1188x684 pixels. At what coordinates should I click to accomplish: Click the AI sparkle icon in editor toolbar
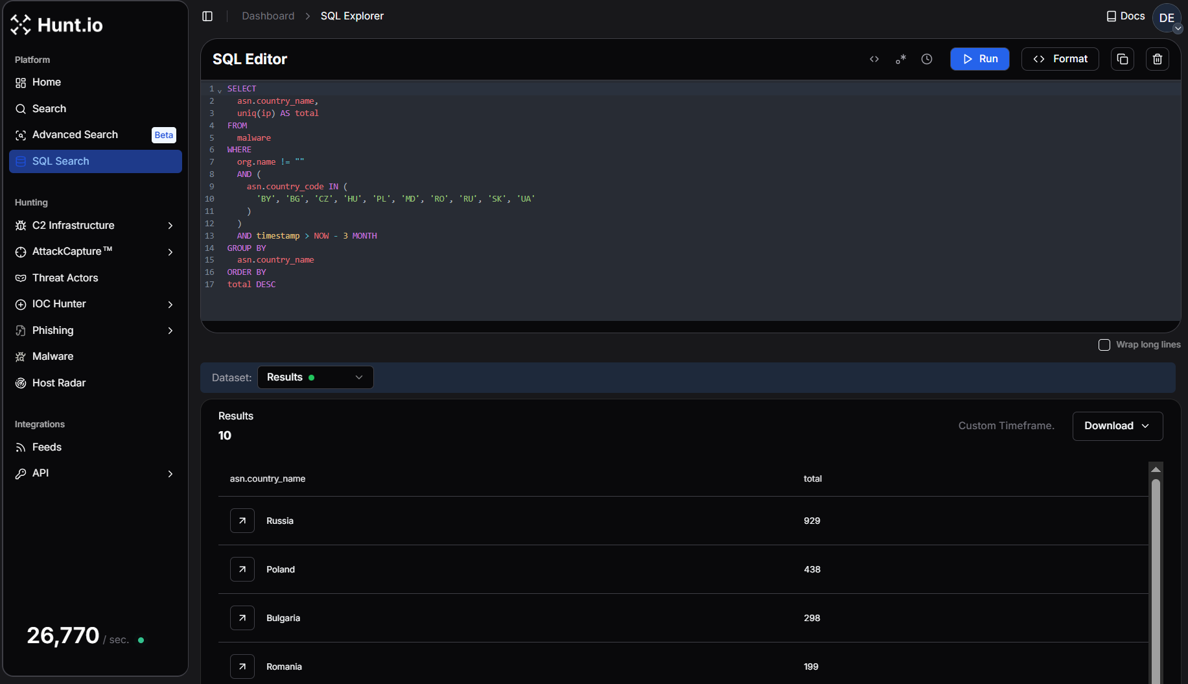pos(901,59)
